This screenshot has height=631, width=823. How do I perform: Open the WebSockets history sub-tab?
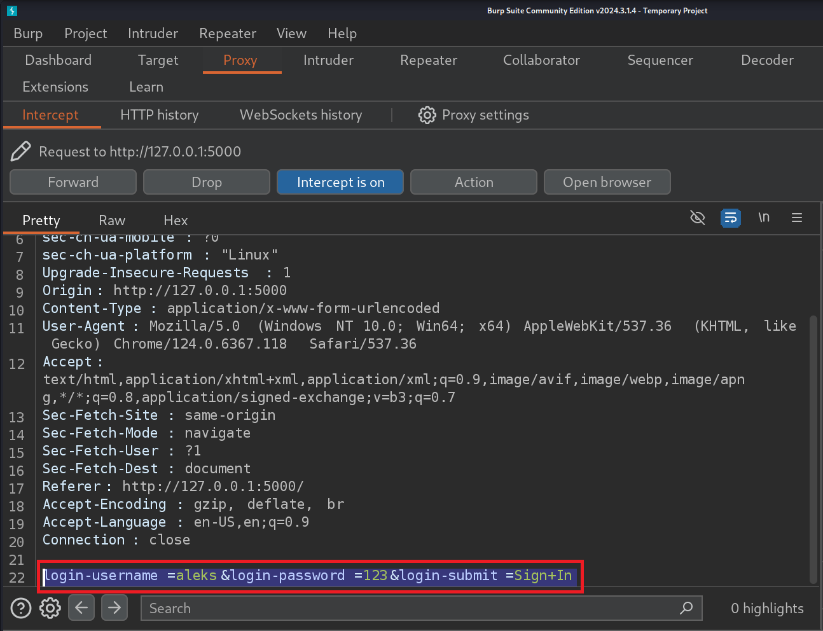pyautogui.click(x=301, y=114)
